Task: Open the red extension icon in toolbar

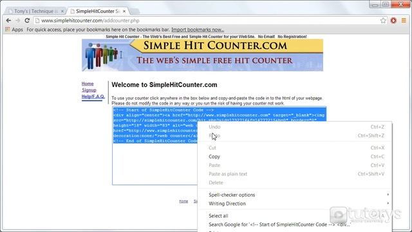Action: coord(393,21)
